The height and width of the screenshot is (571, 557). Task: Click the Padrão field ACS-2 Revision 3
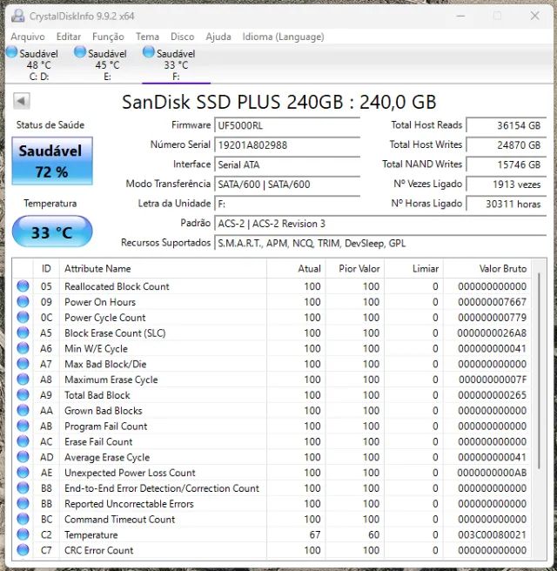pyautogui.click(x=380, y=223)
